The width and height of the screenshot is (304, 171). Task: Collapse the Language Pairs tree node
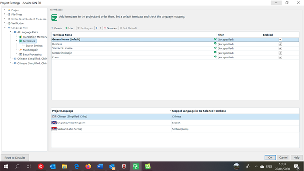click(x=5, y=28)
